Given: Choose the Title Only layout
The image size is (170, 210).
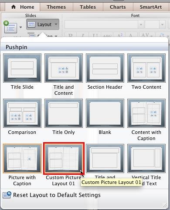Looking at the screenshot, I should 64,113.
